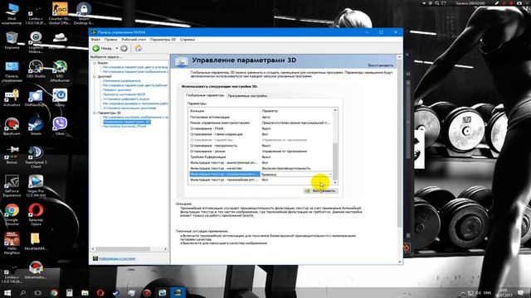This screenshot has height=298, width=531.
Task: Select the Фильтрация текстур - качество row
Action: click(261, 168)
